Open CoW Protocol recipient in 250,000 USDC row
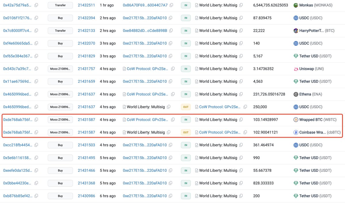 pyautogui.click(x=220, y=107)
